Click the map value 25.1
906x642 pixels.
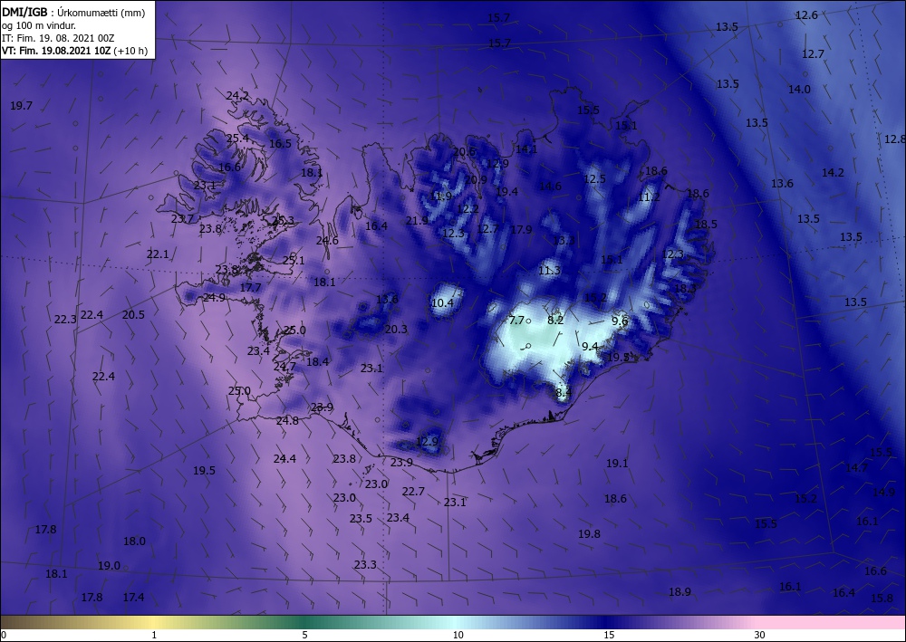click(x=294, y=261)
